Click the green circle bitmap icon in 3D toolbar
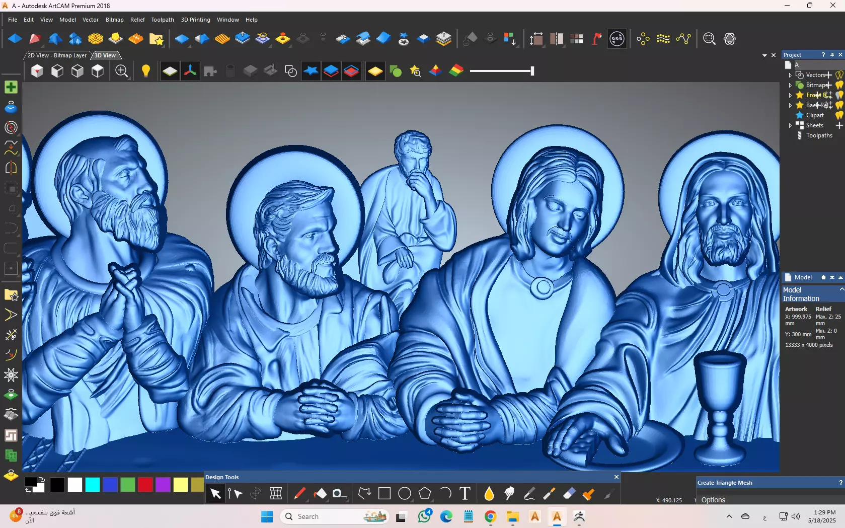Viewport: 845px width, 528px height. tap(396, 71)
